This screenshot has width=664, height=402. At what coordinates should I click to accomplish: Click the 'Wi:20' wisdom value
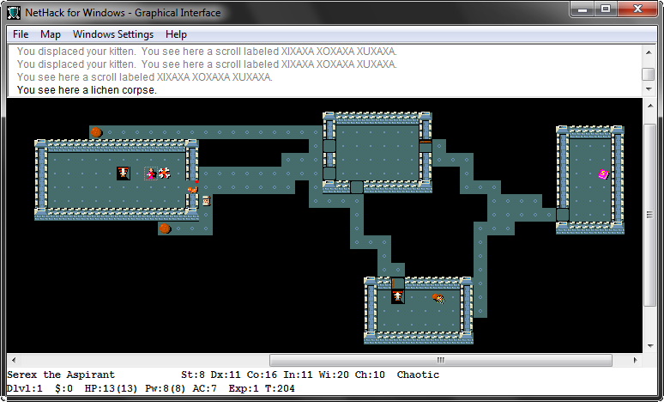[334, 375]
